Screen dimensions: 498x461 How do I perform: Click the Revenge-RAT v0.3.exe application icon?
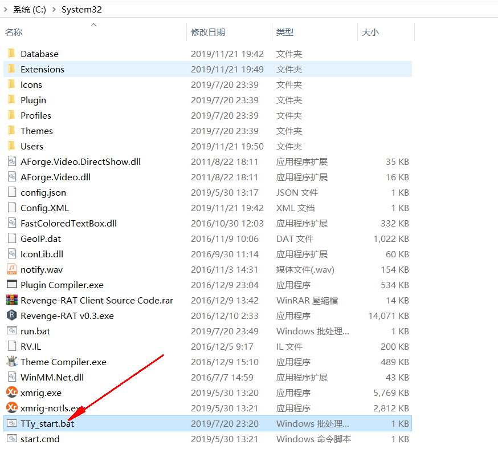(x=11, y=316)
